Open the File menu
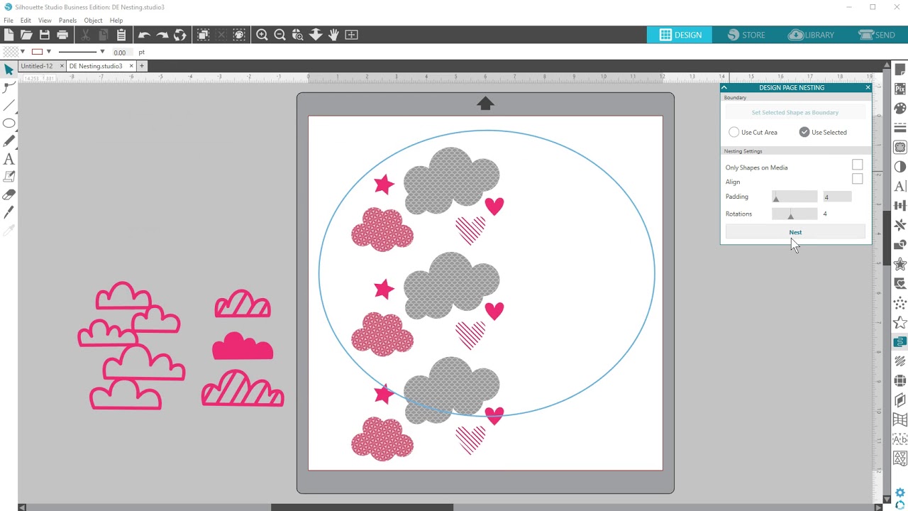Viewport: 908px width, 511px height. coord(9,21)
